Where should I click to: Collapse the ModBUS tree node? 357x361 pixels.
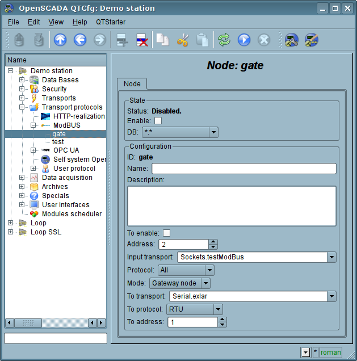point(33,125)
